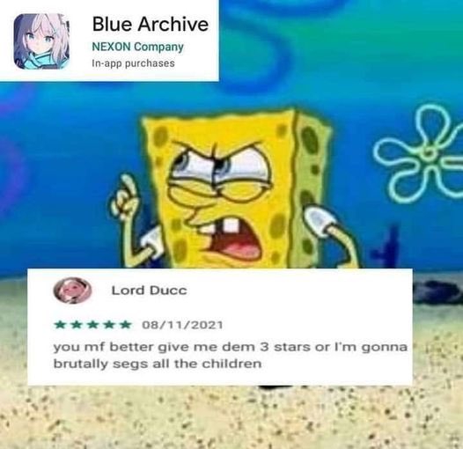The image size is (463, 449).
Task: Select the review date 08/11/2021
Action: (182, 325)
